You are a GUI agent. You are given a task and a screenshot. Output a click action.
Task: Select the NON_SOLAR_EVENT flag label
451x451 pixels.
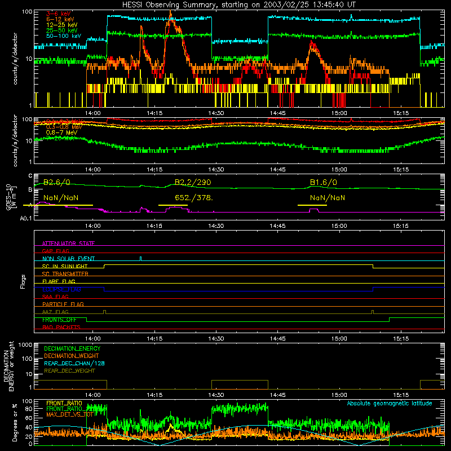click(x=68, y=259)
